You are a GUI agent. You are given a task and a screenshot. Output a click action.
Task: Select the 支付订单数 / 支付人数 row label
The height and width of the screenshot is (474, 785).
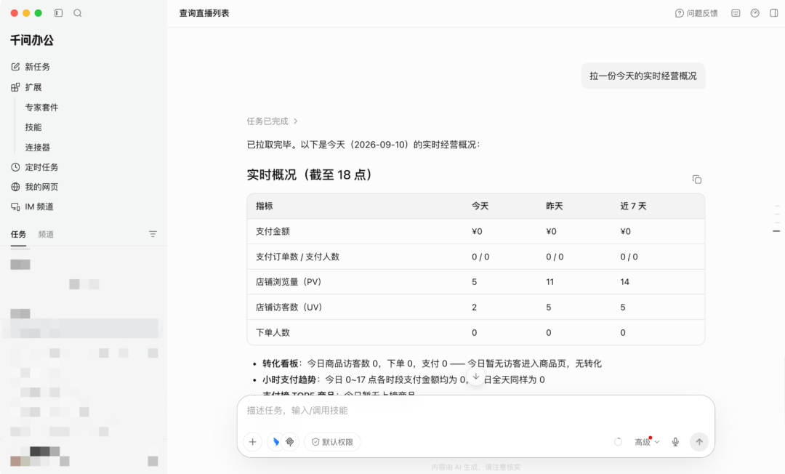coord(297,257)
